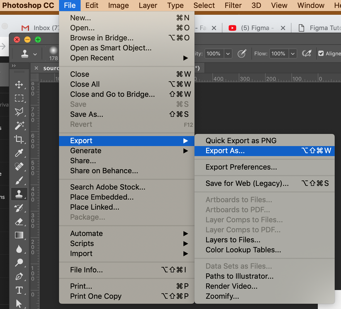Open Export Preferences...
This screenshot has height=309, width=341.
point(265,167)
